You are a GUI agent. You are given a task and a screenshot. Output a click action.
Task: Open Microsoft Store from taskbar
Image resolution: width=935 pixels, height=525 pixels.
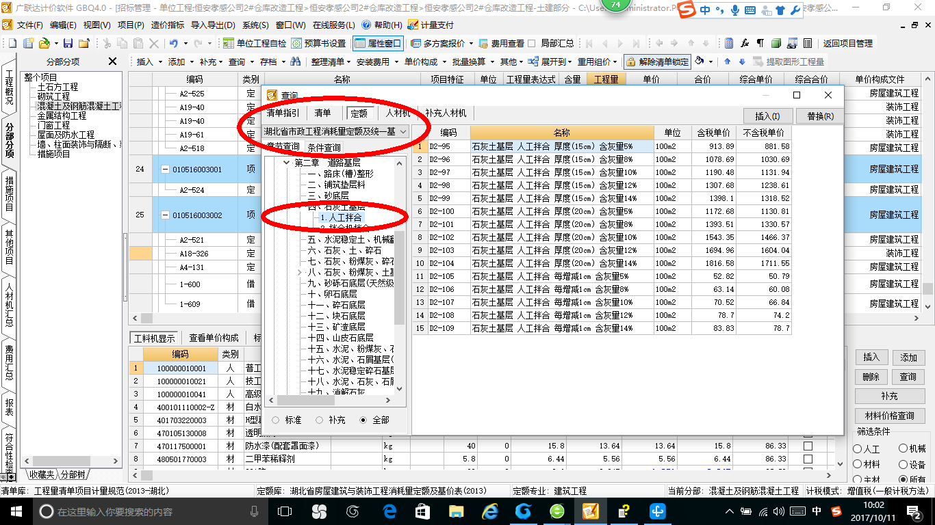422,511
